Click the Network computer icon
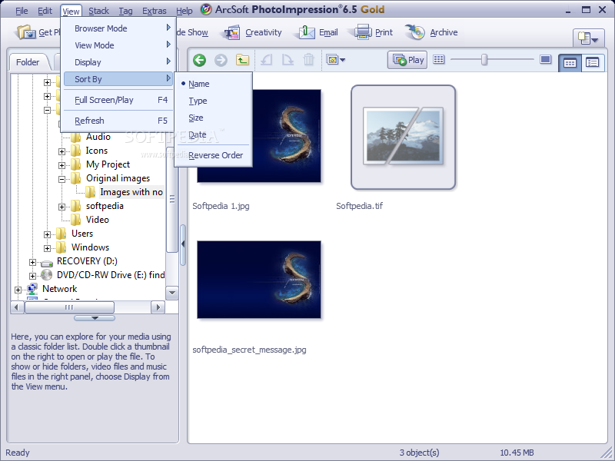 (x=32, y=289)
